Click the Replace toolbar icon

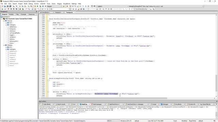click(31, 6)
